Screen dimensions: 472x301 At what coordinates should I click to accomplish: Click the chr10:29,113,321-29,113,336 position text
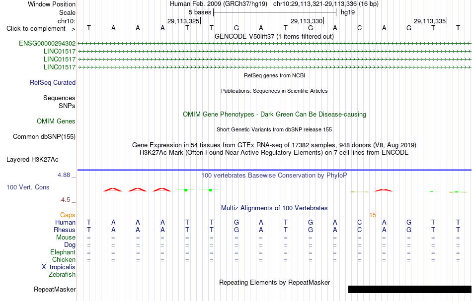tap(326, 4)
